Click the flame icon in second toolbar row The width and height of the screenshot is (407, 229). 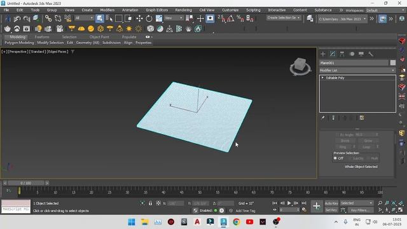tap(198, 29)
